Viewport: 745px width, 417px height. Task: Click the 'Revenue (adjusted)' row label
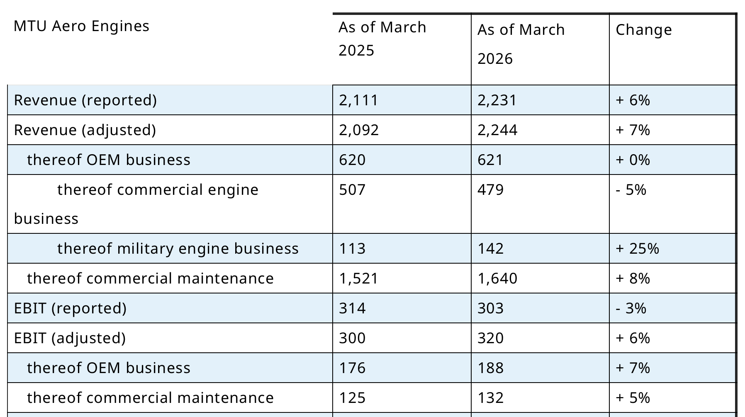[x=85, y=130]
